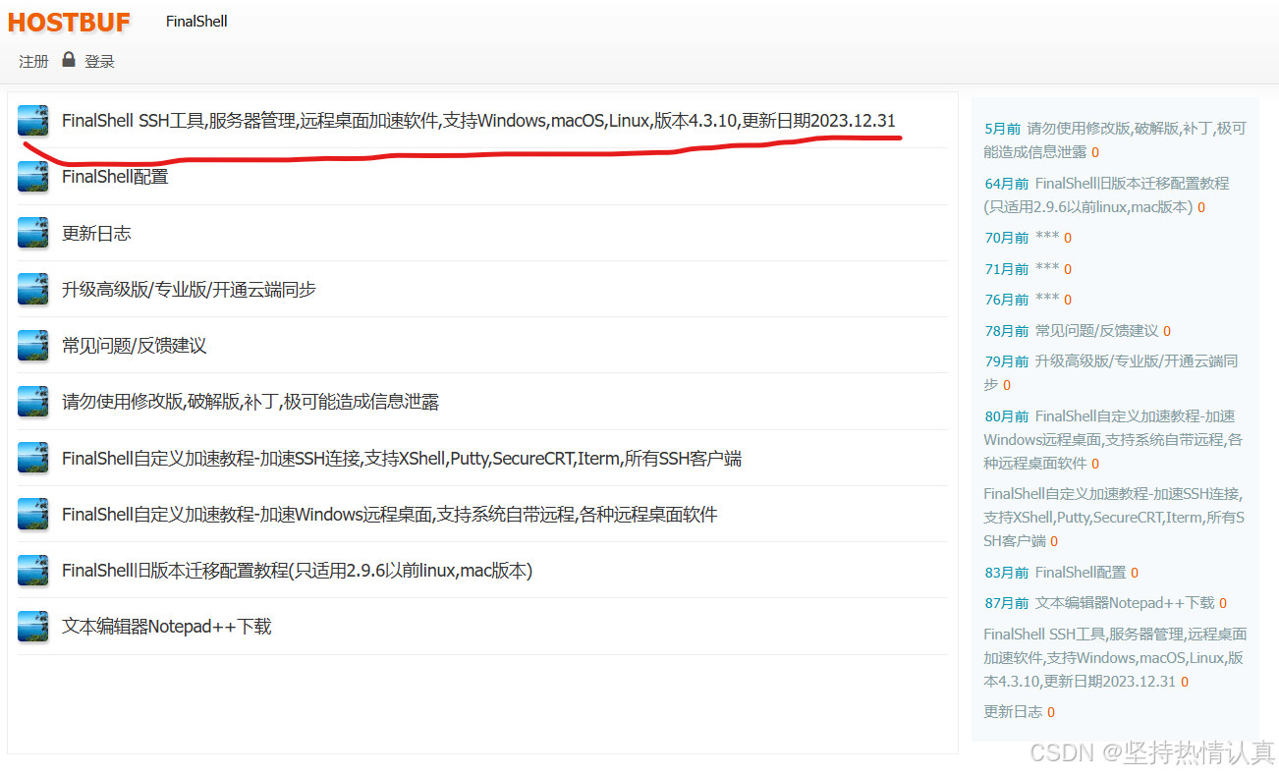Click thumbnail icon beside 旧版本迁移配置教程
This screenshot has height=774, width=1279.
click(33, 571)
